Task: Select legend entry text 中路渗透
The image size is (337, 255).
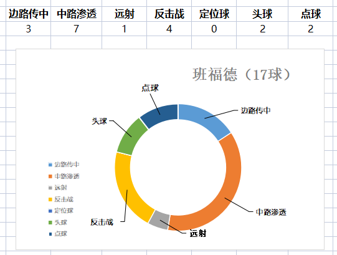Action: (x=67, y=176)
